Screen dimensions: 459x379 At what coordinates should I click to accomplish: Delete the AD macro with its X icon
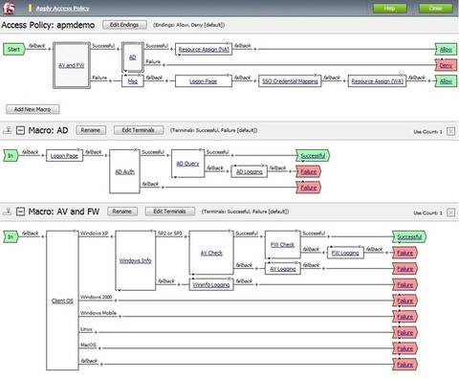(450, 131)
